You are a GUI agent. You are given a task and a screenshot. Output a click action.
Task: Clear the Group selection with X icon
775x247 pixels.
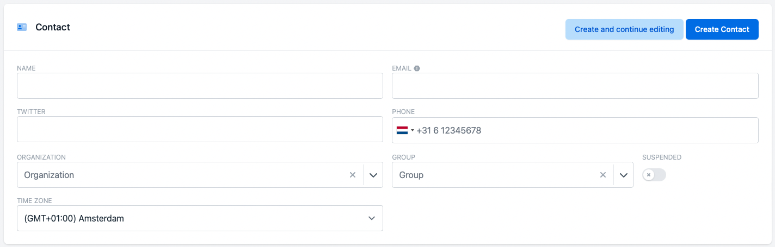coord(602,175)
